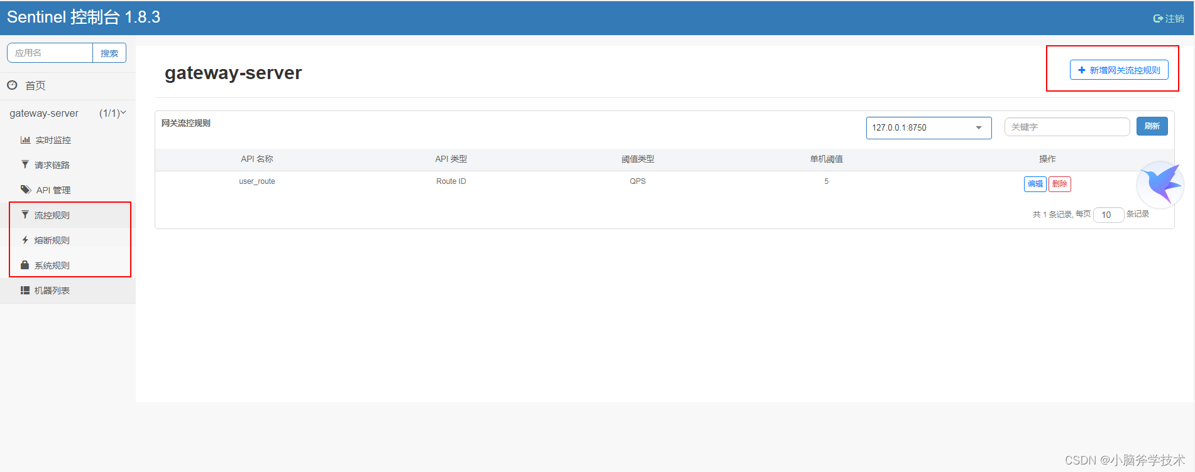Click the lightning bolt icon for 熔断规则
This screenshot has height=472, width=1195.
[x=25, y=240]
